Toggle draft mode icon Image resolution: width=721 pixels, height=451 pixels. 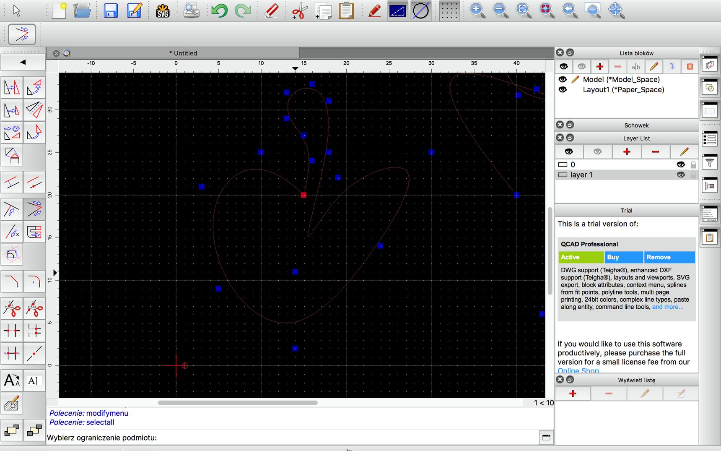[x=397, y=10]
